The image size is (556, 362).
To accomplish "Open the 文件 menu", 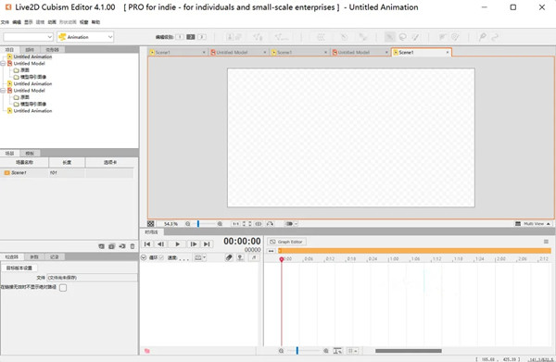I will [x=5, y=22].
